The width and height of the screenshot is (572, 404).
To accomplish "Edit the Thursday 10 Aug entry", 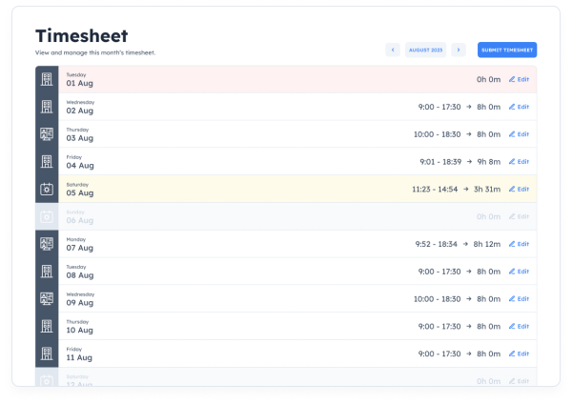I will [x=519, y=326].
